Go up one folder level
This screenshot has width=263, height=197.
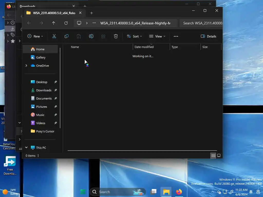coord(53,23)
